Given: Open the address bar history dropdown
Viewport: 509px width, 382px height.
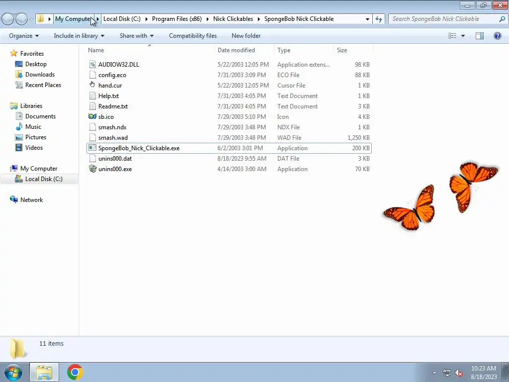Looking at the screenshot, I should point(367,19).
